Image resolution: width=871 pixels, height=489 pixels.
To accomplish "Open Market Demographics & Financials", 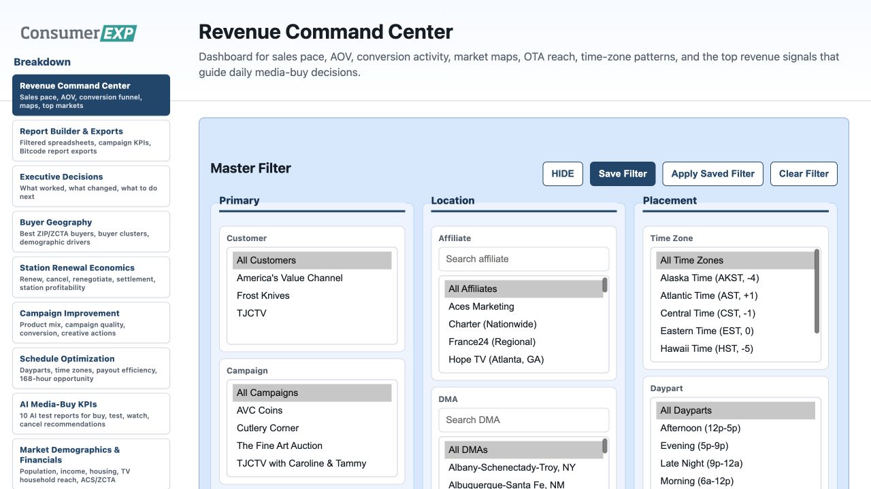I will [91, 464].
